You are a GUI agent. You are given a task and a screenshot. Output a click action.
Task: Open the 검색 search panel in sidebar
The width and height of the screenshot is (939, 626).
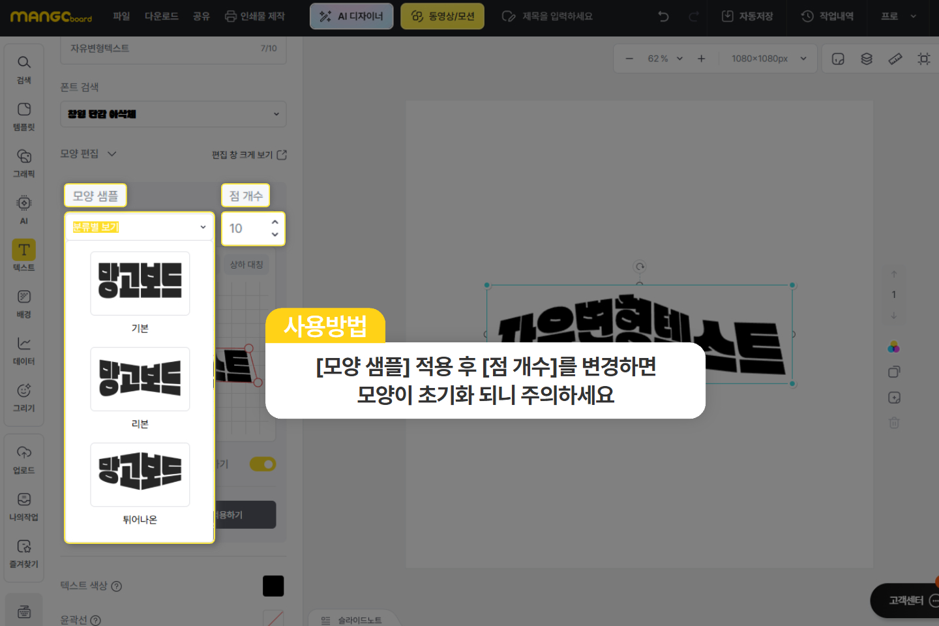(x=24, y=69)
